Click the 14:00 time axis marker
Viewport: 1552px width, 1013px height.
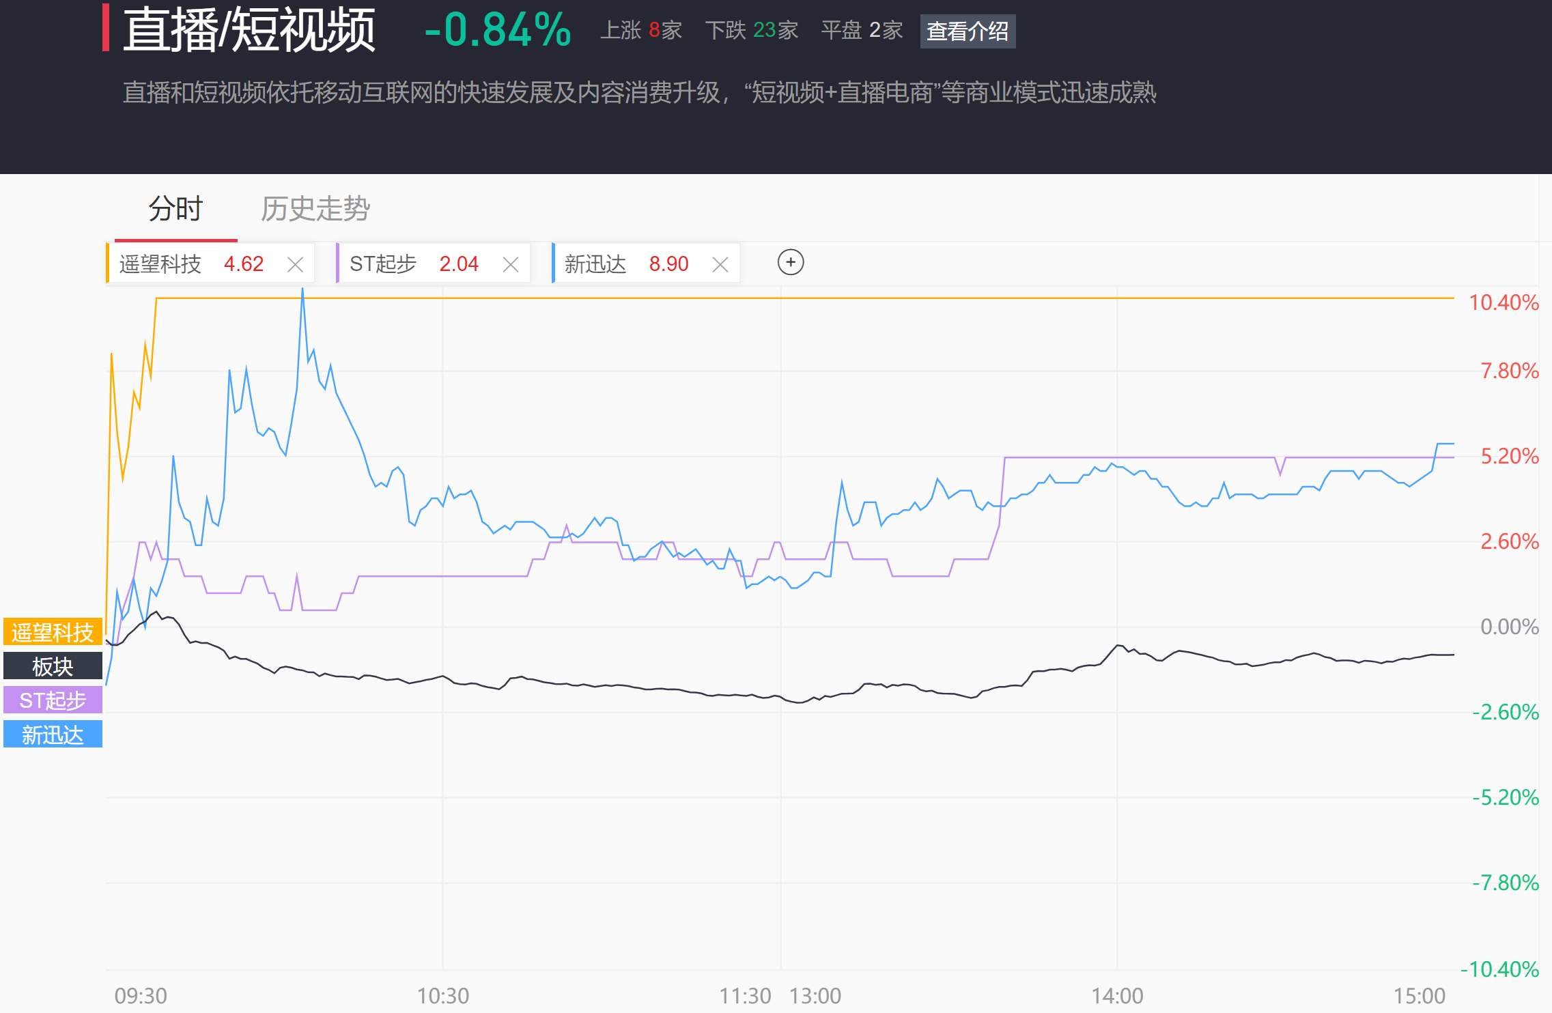point(1117,996)
